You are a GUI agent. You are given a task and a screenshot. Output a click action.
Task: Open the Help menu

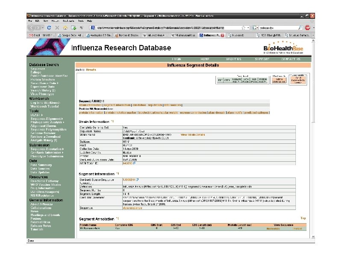point(89,21)
